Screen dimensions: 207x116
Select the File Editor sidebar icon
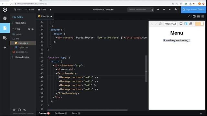point(5,28)
